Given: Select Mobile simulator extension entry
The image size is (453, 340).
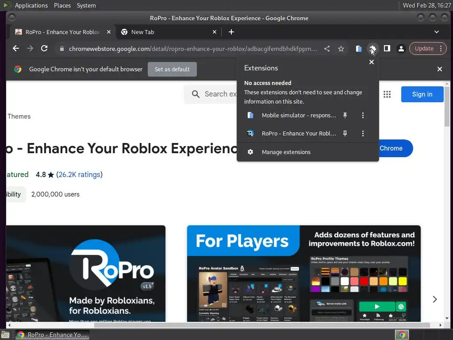Looking at the screenshot, I should (291, 116).
